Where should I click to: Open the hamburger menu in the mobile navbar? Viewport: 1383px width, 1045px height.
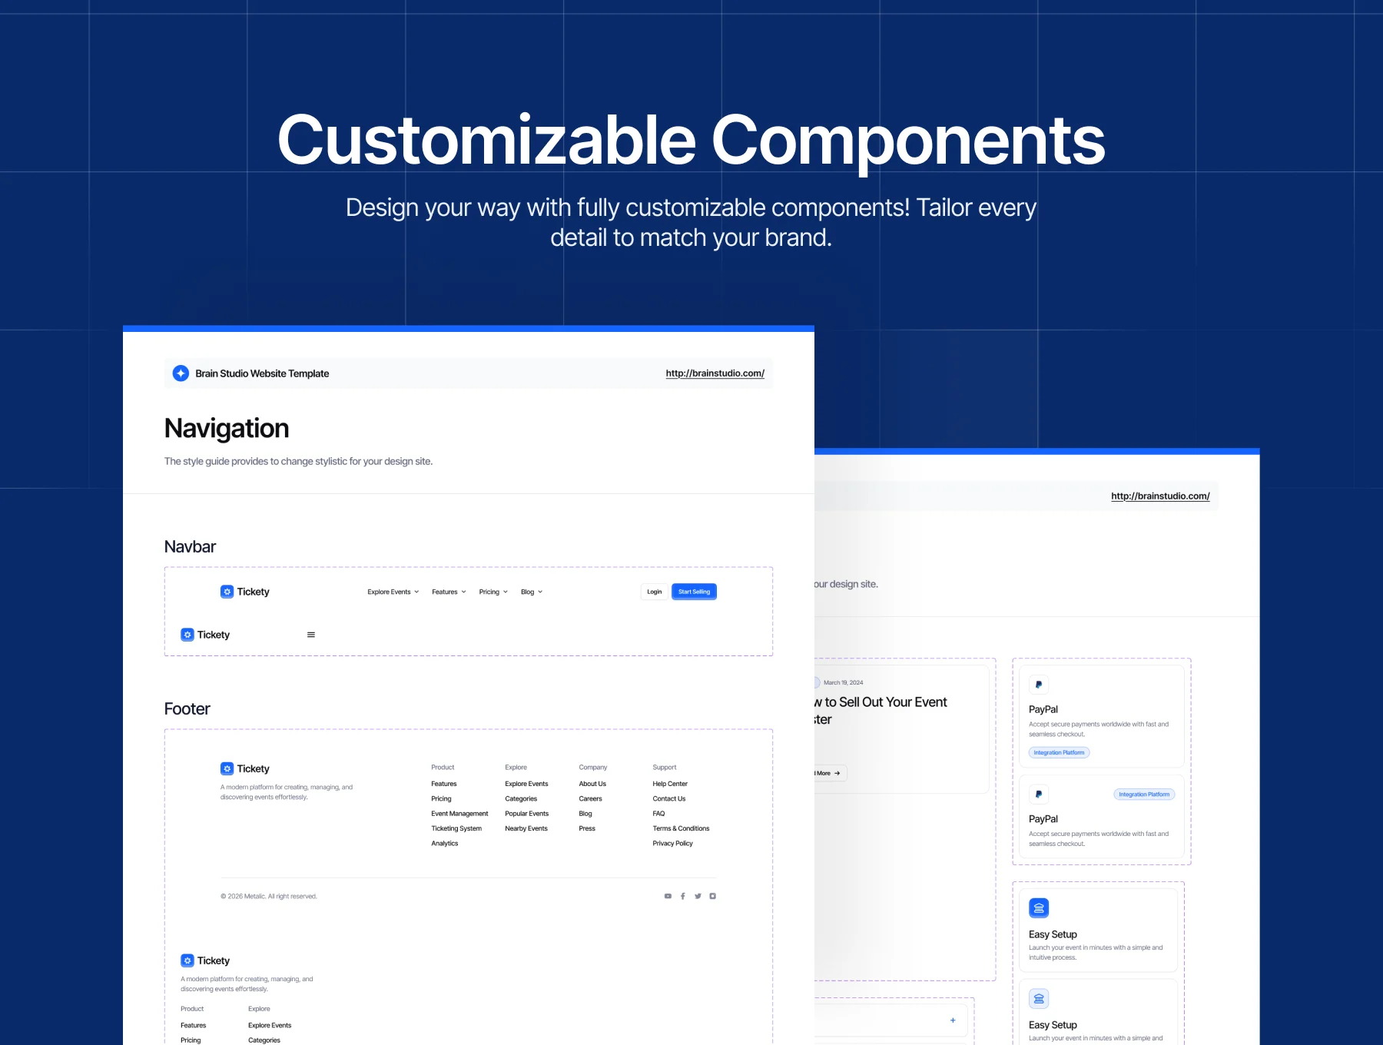click(311, 635)
